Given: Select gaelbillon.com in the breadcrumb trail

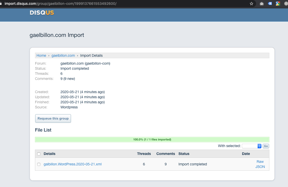Looking at the screenshot, I should pyautogui.click(x=63, y=55).
